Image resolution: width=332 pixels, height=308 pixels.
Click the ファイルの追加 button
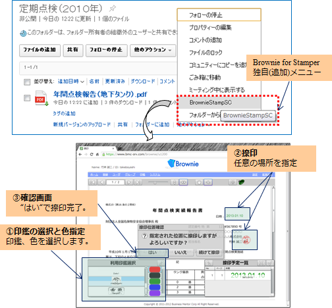click(40, 50)
